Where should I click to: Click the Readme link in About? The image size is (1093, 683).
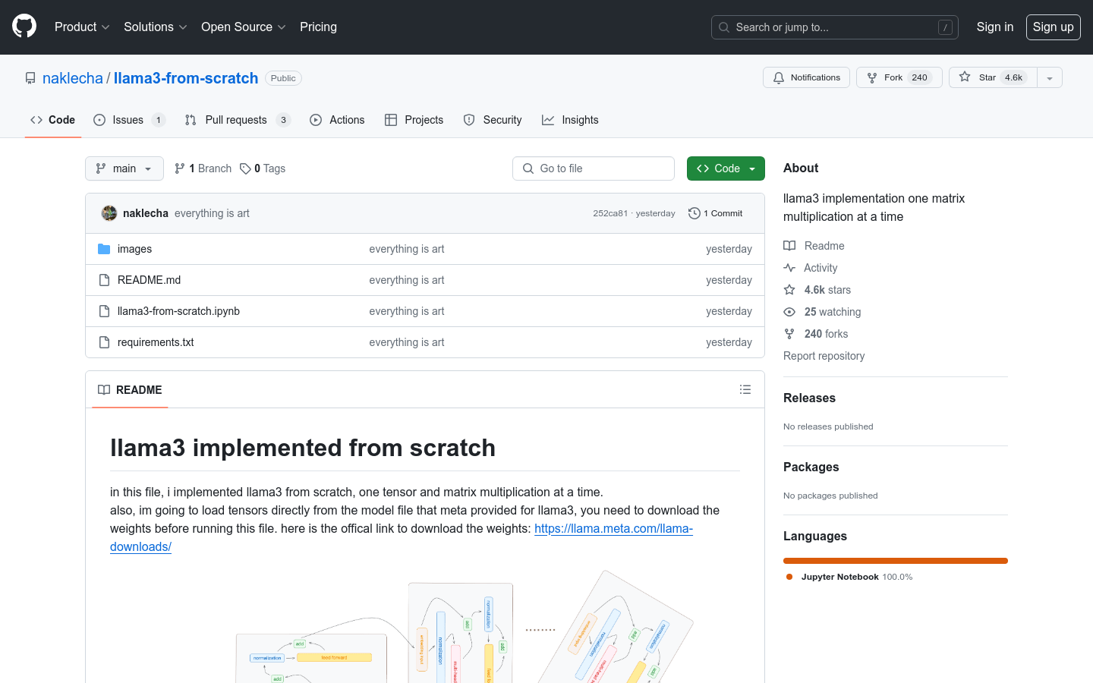click(814, 246)
